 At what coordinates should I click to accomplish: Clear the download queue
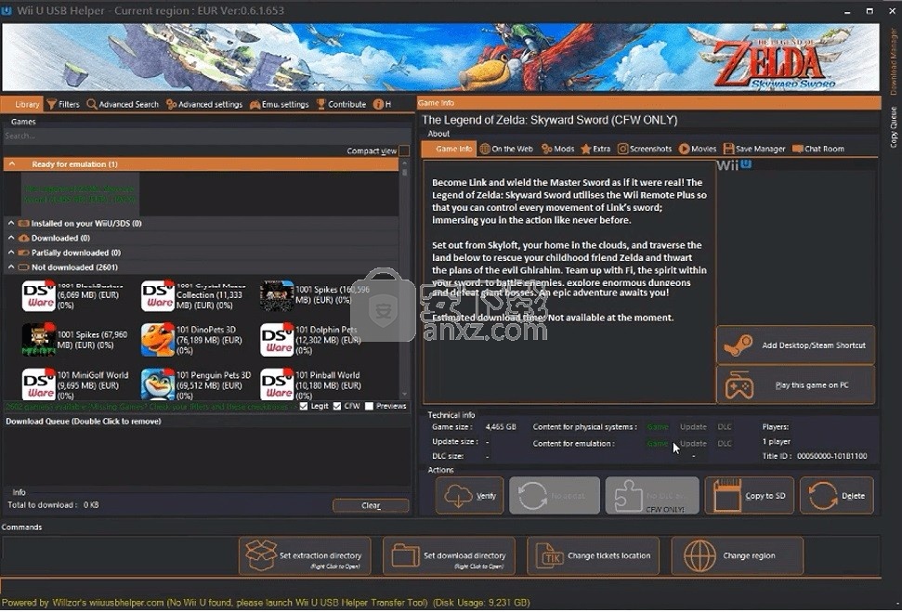coord(371,505)
